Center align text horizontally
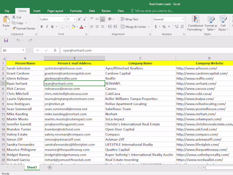 pos(97,27)
